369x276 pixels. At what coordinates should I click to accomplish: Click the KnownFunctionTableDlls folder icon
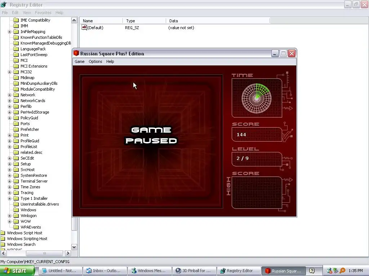[16, 37]
